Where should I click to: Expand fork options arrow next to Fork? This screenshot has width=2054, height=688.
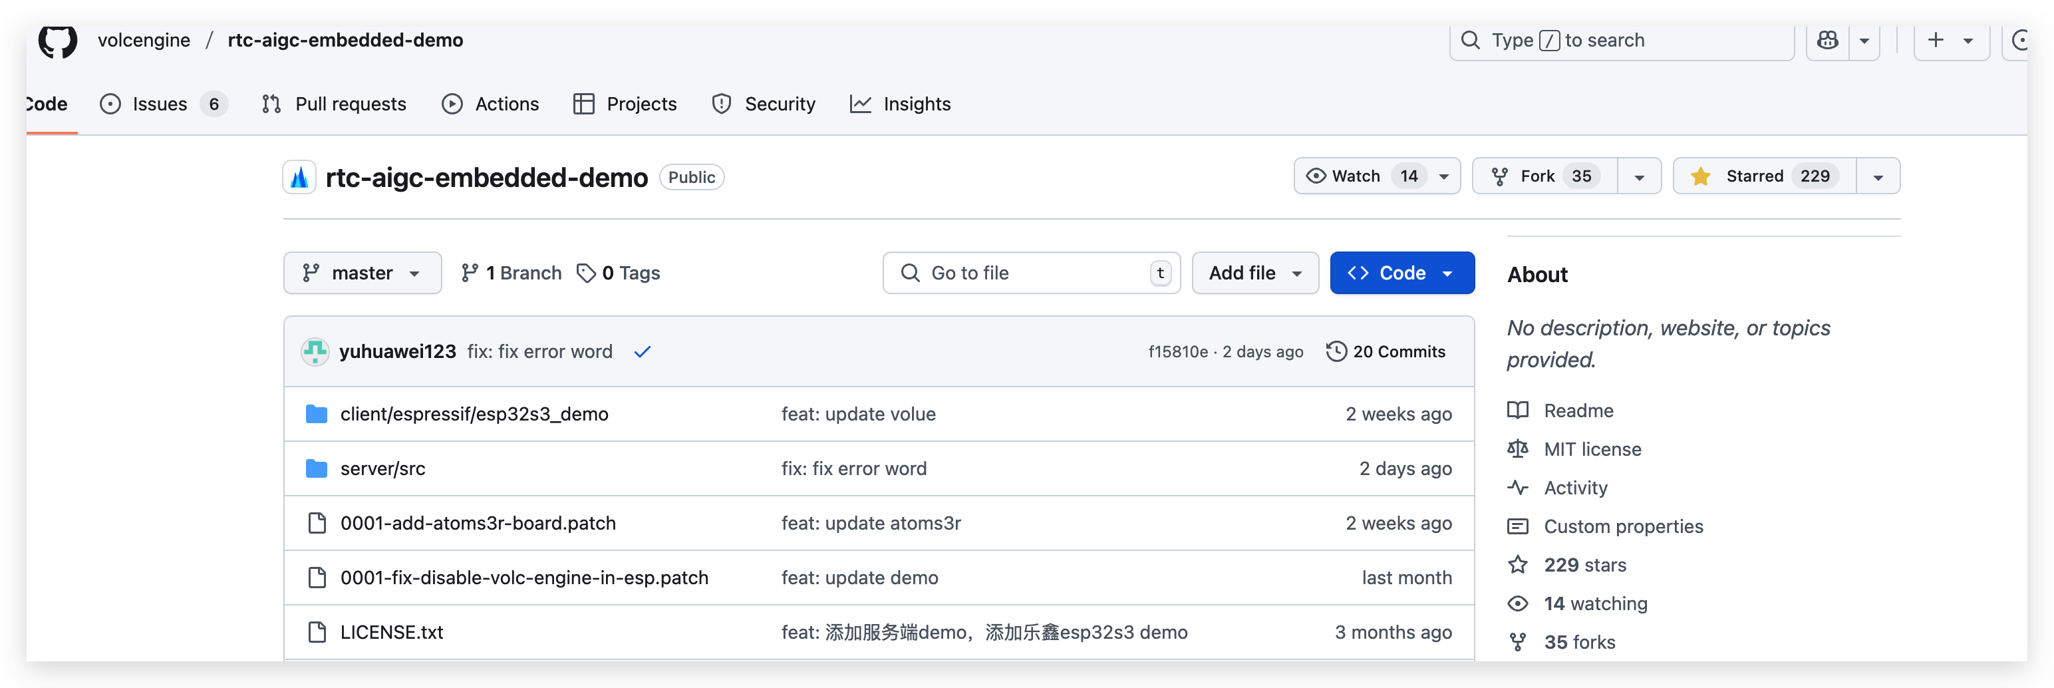click(x=1640, y=177)
